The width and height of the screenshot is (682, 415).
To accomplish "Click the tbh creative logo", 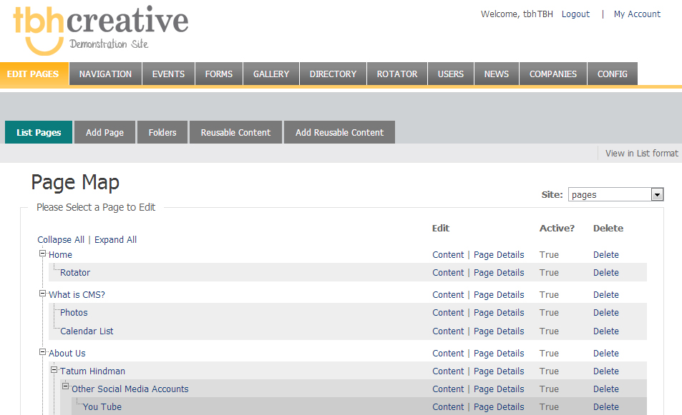I will (x=100, y=29).
